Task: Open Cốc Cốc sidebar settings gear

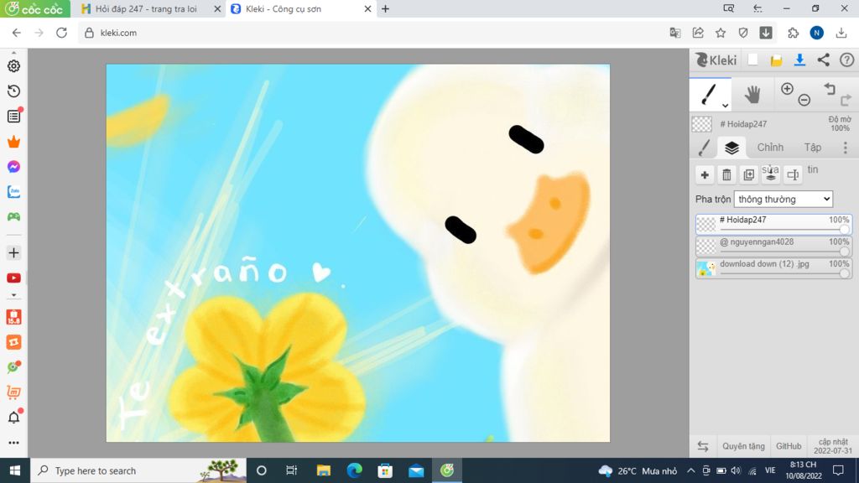Action: (x=13, y=65)
